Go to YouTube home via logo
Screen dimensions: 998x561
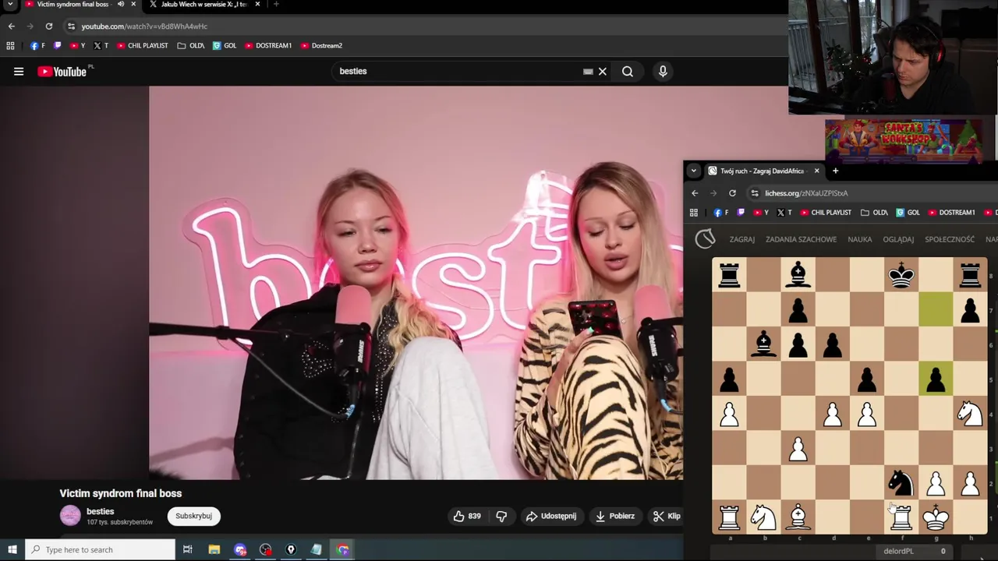(62, 72)
